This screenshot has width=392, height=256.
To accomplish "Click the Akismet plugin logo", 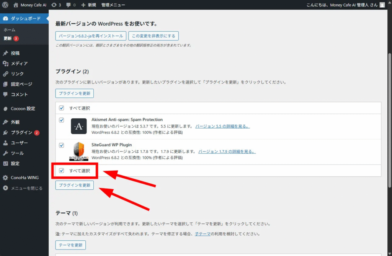I will tap(79, 126).
